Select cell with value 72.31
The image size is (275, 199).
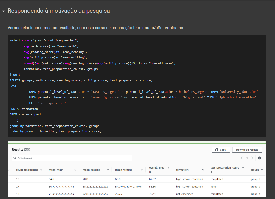pos(152,194)
